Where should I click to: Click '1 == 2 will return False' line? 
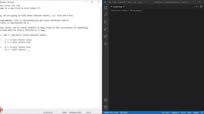tap(18, 40)
